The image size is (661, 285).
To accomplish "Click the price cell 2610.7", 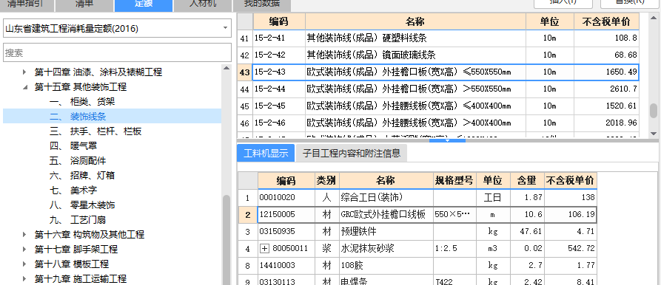I will [x=606, y=89].
